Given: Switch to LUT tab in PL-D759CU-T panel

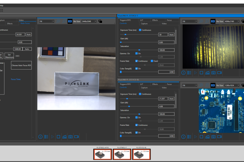Looking at the screenshot, I should (x=141, y=20).
